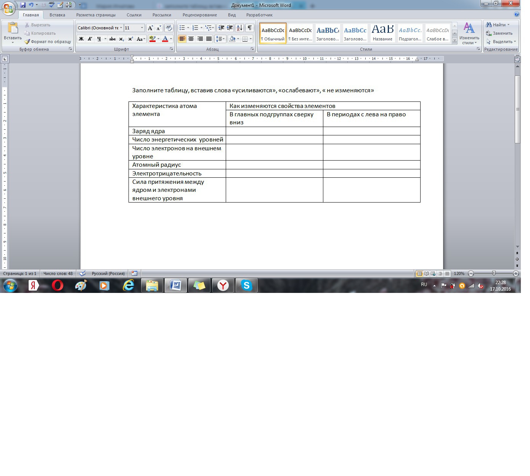Toggle italic (К) formatting

click(90, 39)
